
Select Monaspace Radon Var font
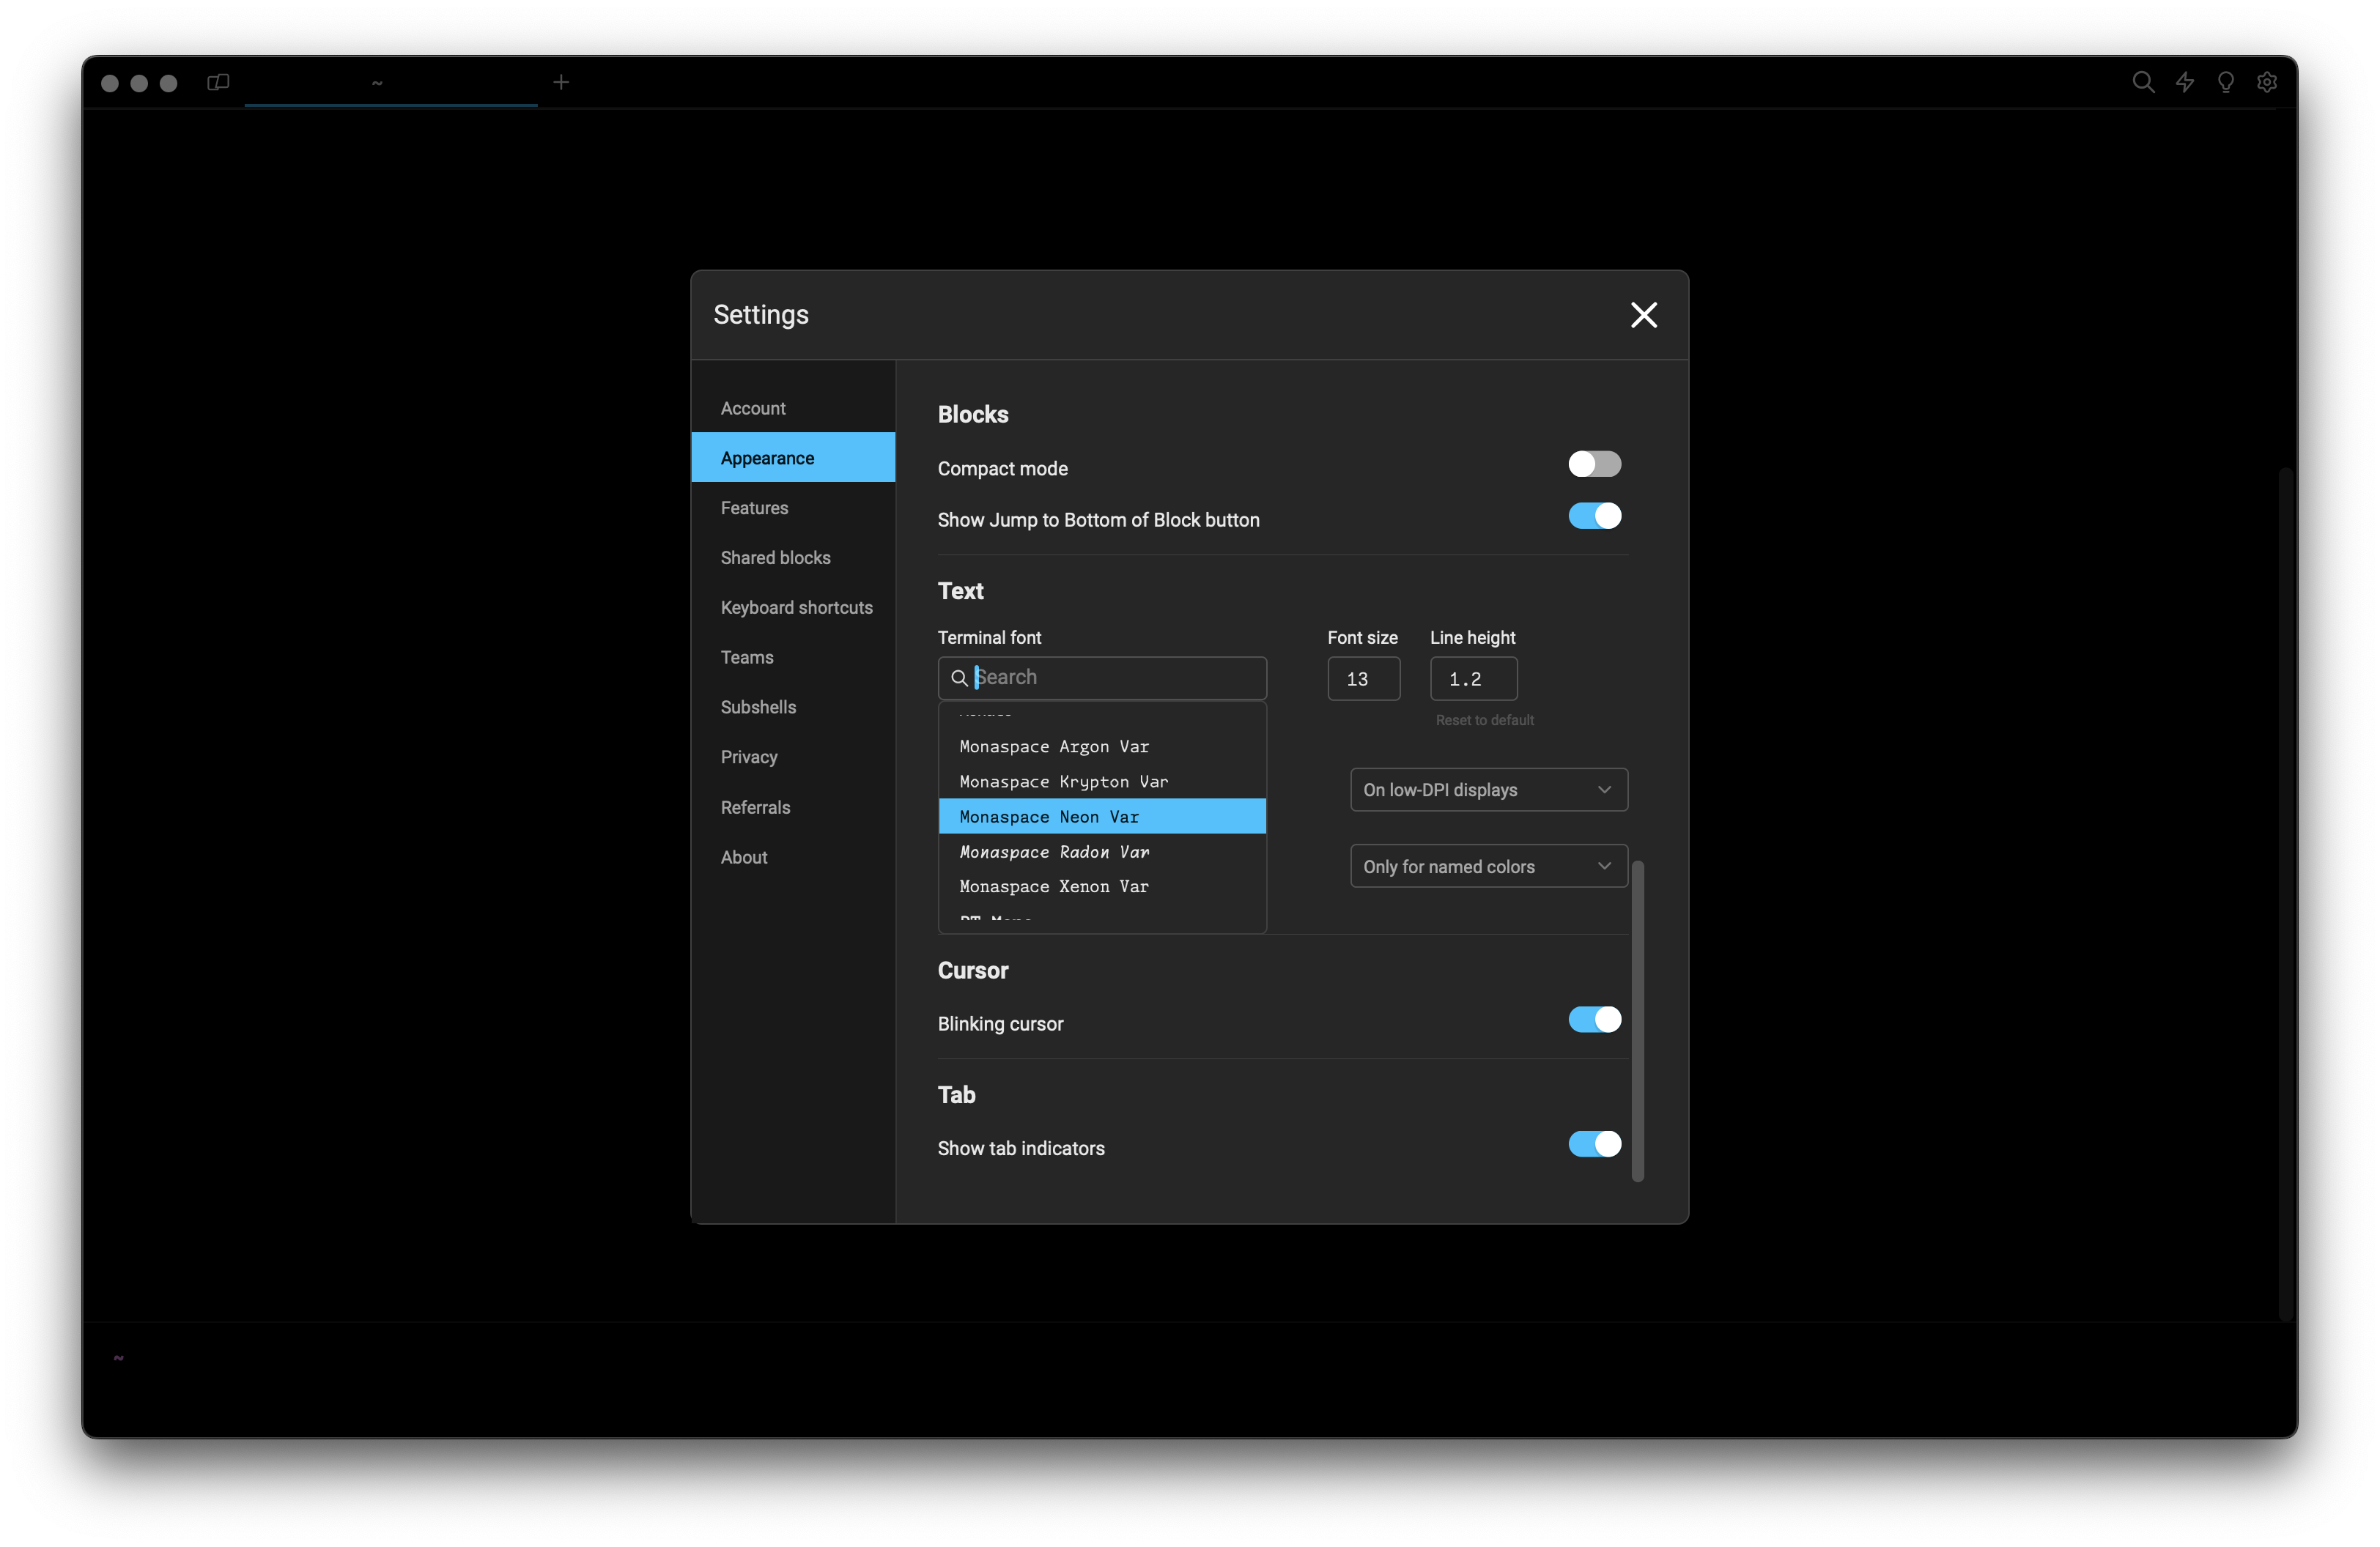coord(1102,851)
